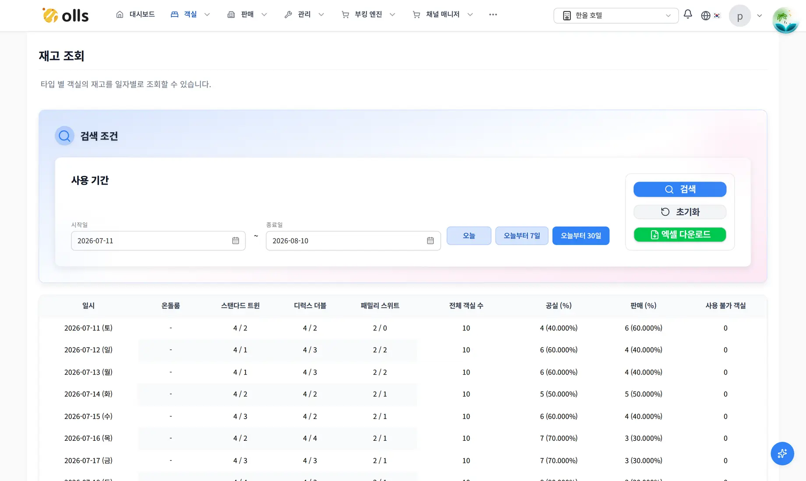Click the olls logo
Image resolution: width=806 pixels, height=481 pixels.
point(65,15)
